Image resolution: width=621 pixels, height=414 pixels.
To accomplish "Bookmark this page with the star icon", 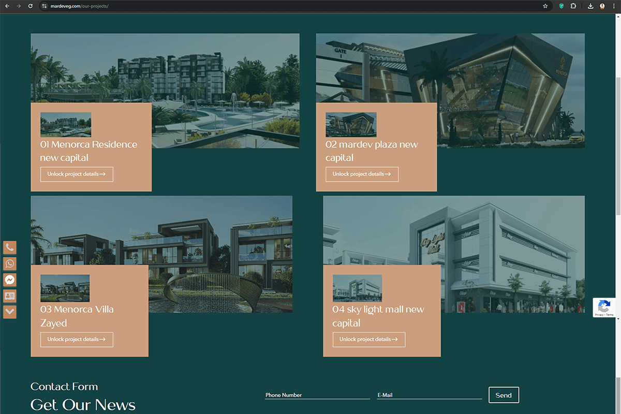I will click(545, 6).
